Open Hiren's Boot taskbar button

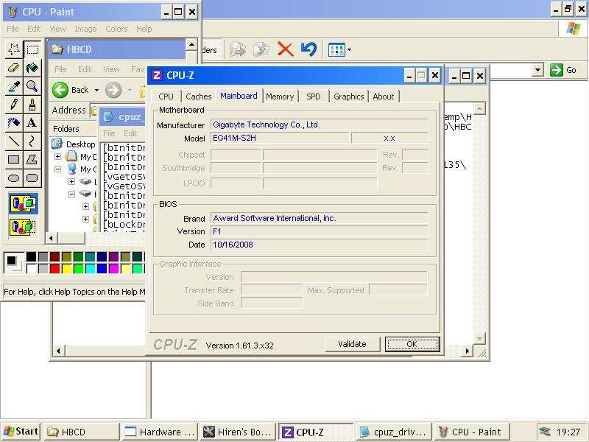click(238, 432)
